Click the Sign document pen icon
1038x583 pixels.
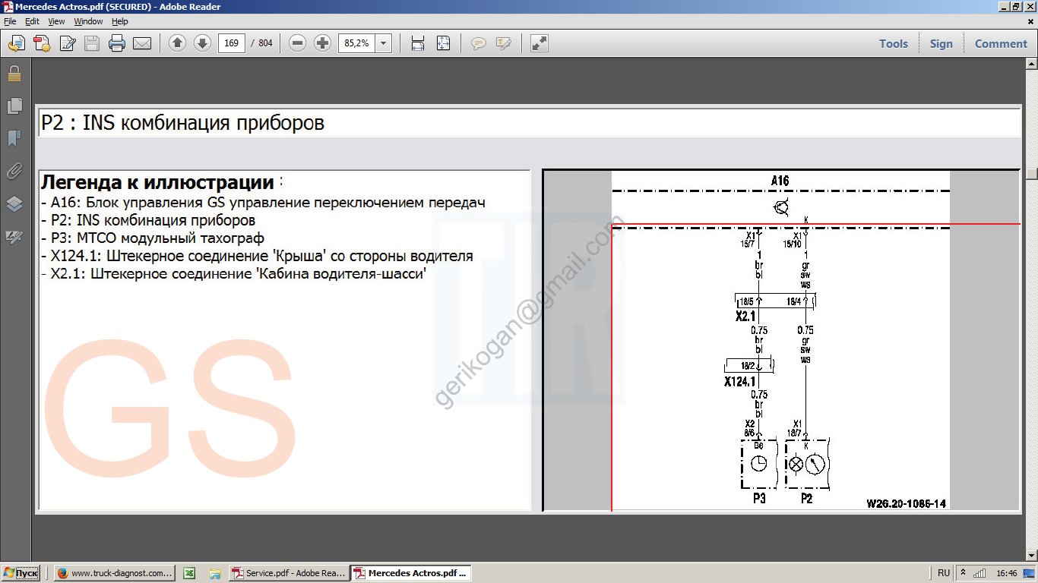67,43
